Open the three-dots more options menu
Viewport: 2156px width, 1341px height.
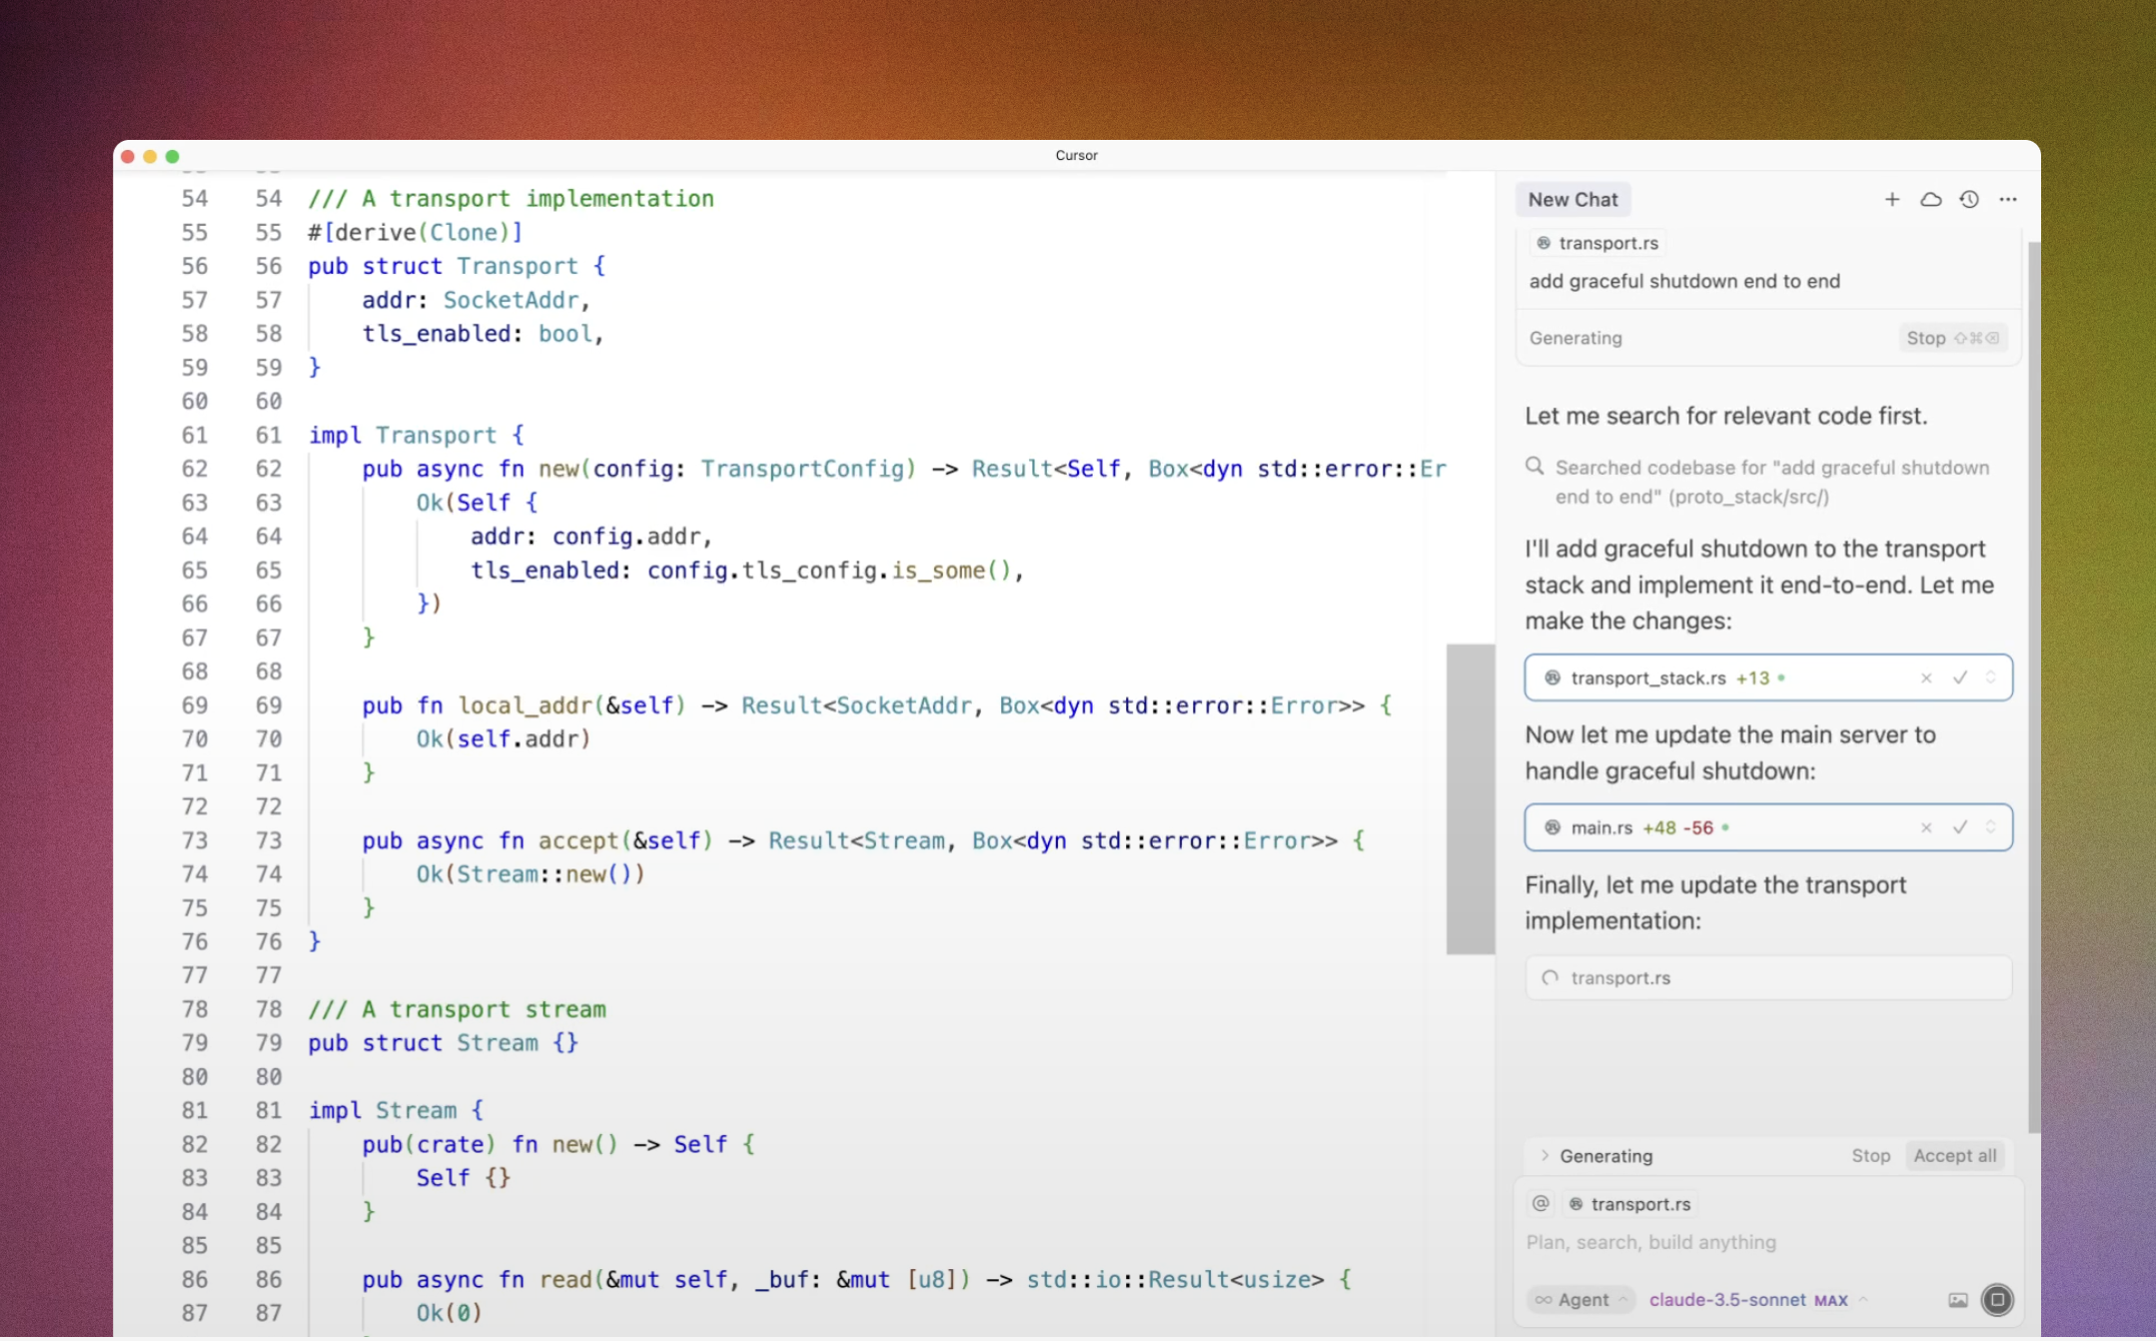2008,200
